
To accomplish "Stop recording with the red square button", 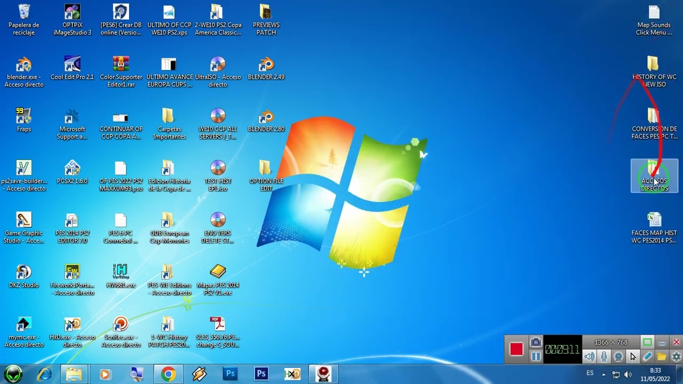I will click(516, 349).
